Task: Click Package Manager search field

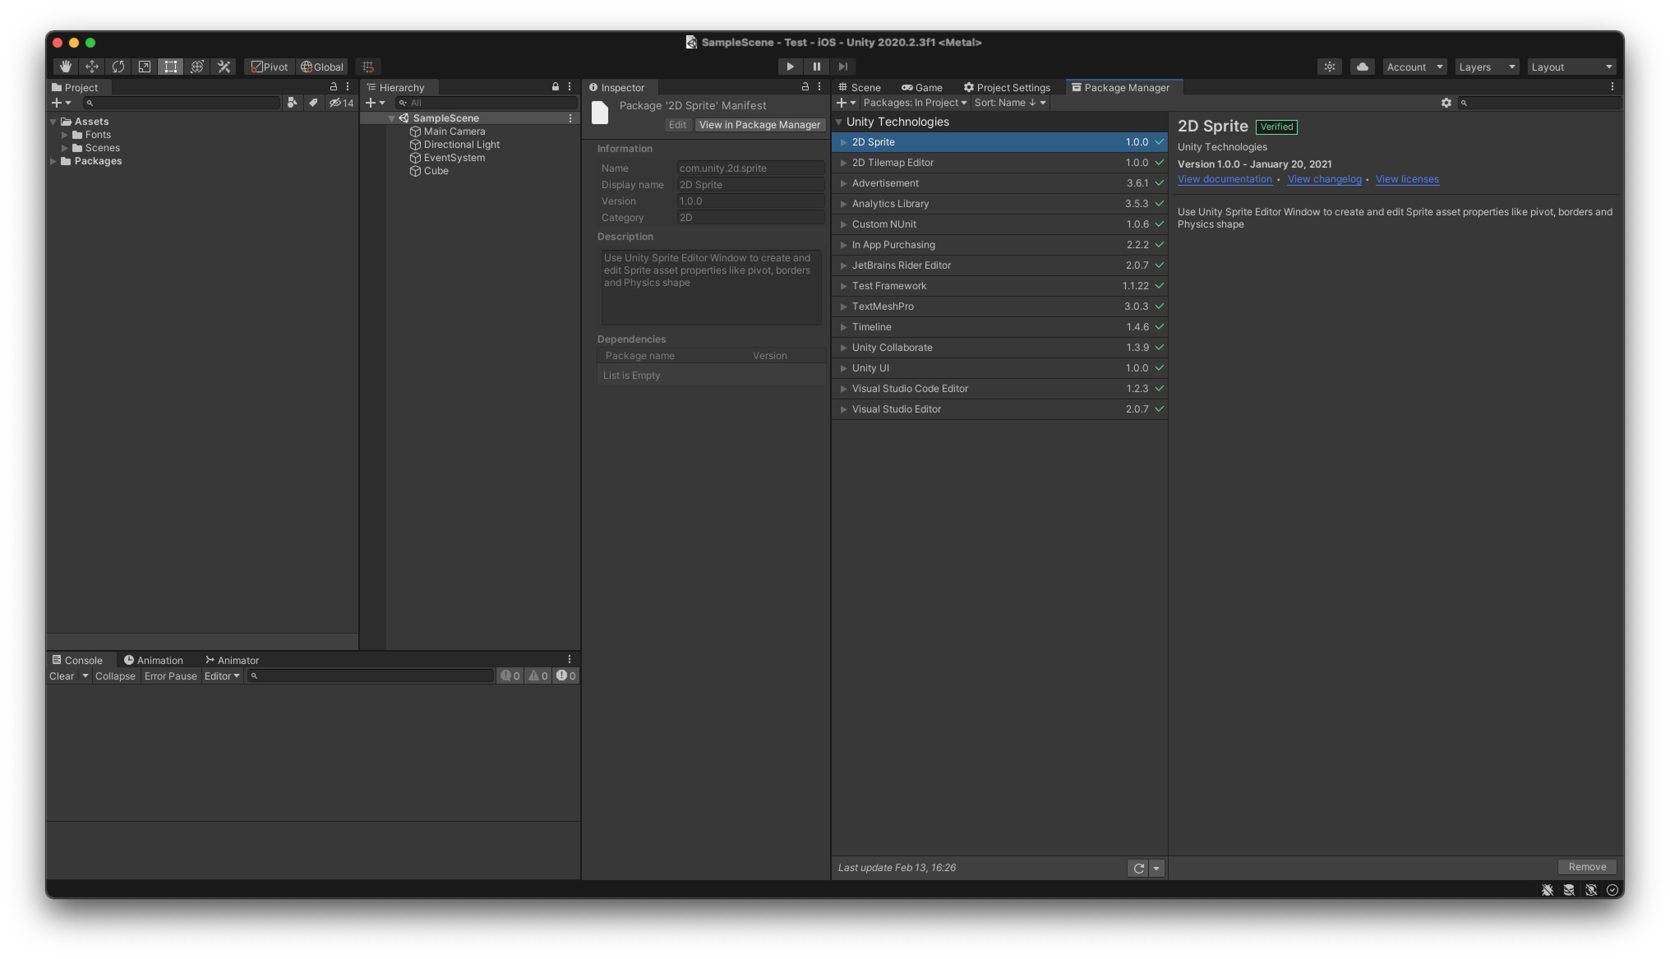Action: 1540,103
